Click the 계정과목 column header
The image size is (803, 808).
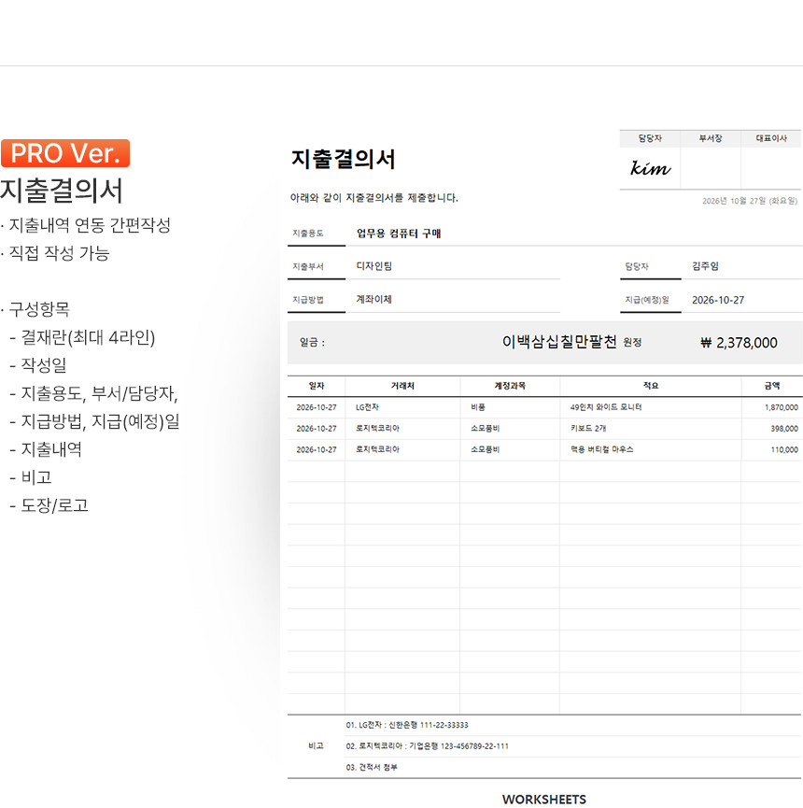510,385
